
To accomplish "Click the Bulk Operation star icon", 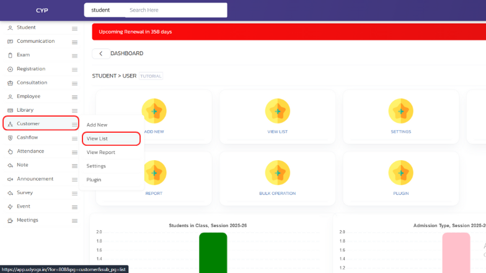I will (277, 172).
